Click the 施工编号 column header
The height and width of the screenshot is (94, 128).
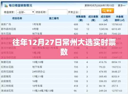[54, 18]
